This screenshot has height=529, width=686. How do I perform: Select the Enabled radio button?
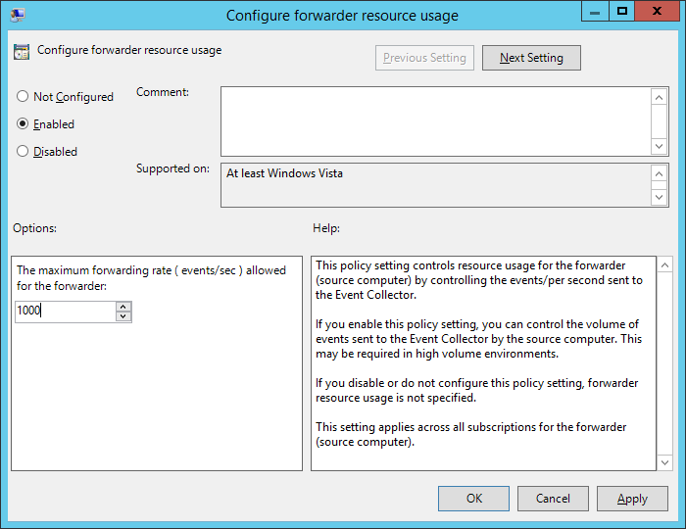click(x=23, y=123)
